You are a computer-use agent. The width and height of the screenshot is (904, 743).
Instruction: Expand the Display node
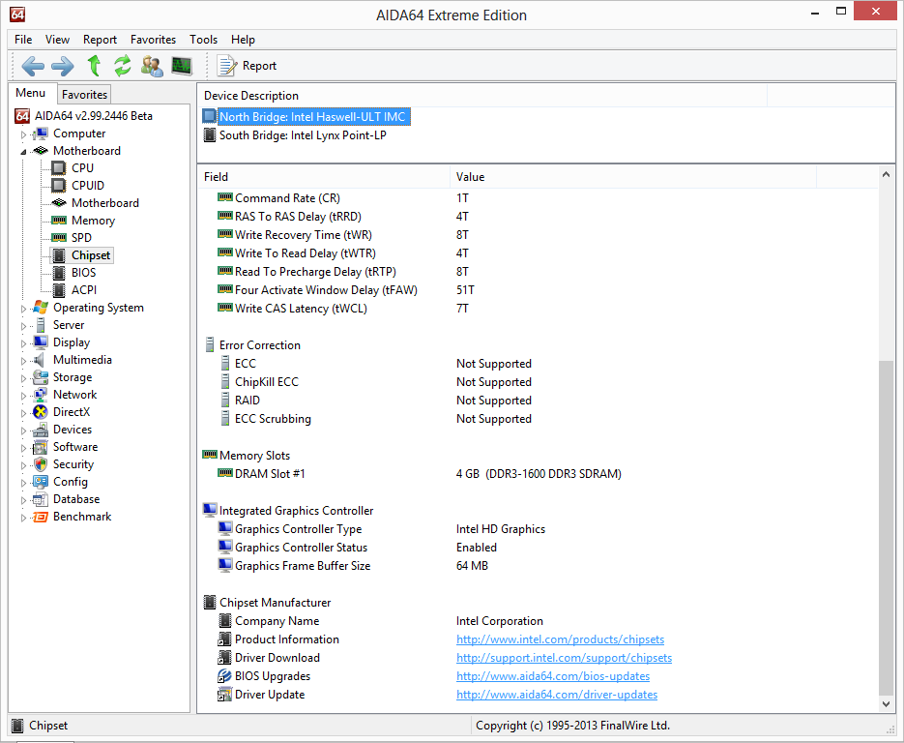point(23,343)
